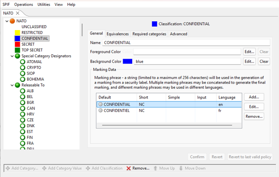Click the red X Remove toolbar item
The image size is (279, 177).
(x=138, y=168)
